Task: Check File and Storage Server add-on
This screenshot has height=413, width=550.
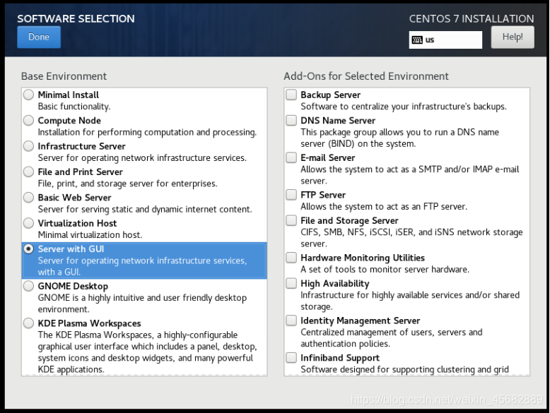Action: pyautogui.click(x=291, y=220)
